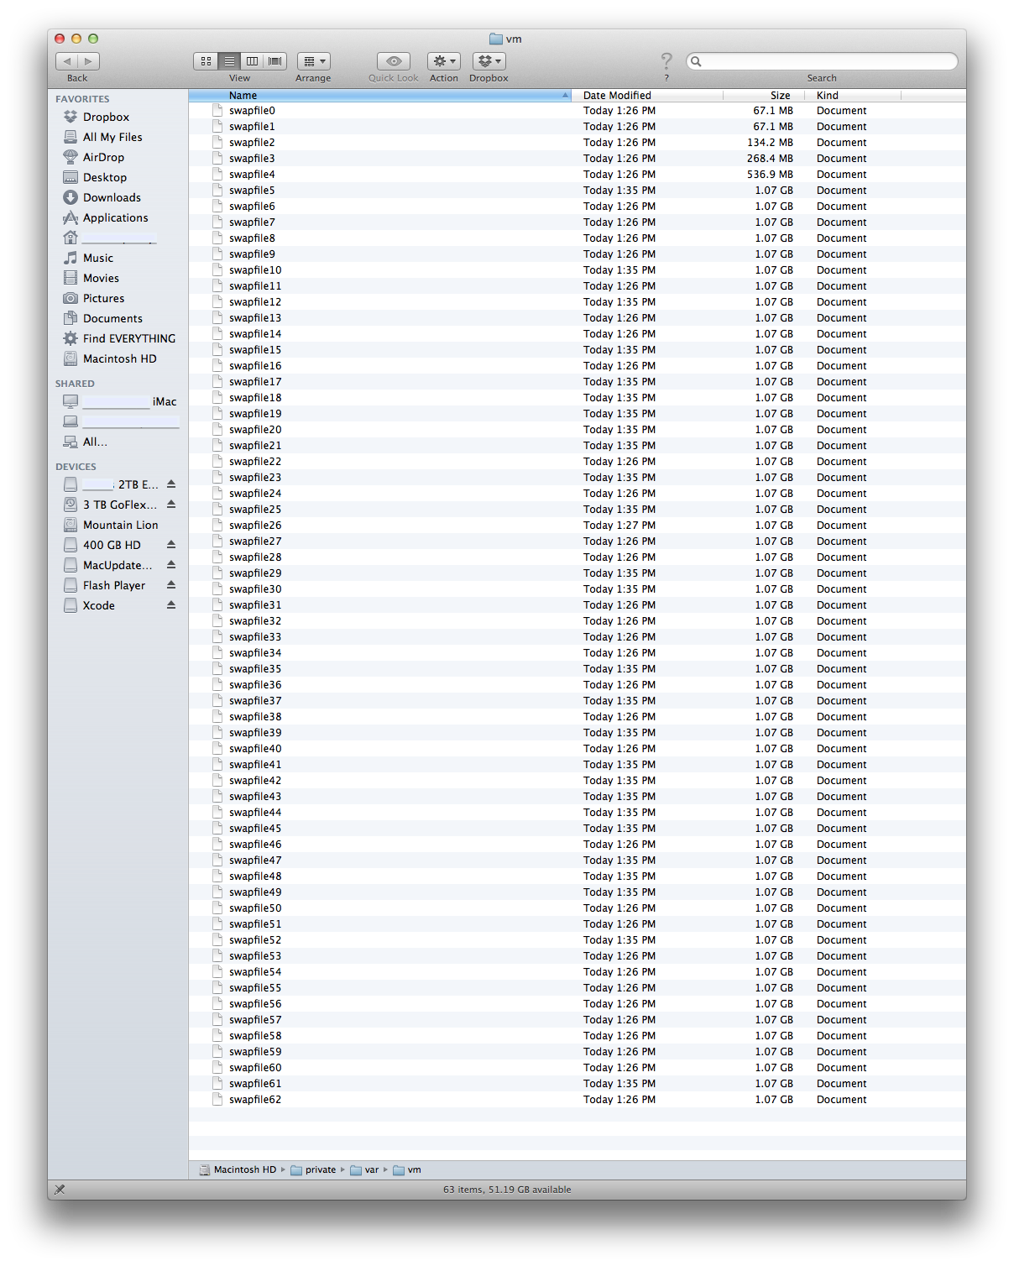Click the Back navigation button
Image resolution: width=1014 pixels, height=1266 pixels.
67,60
